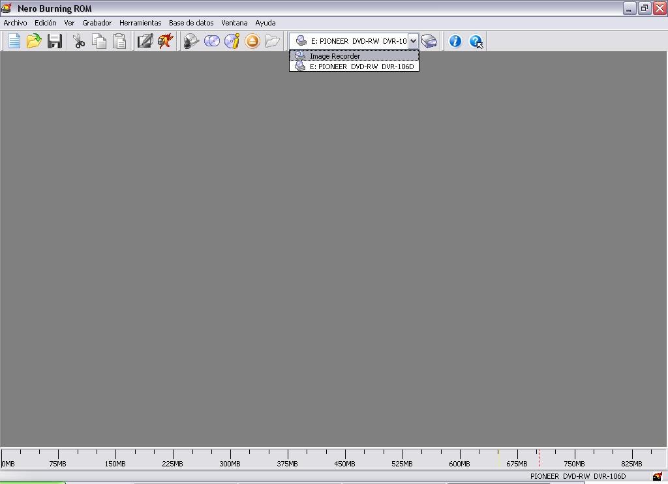Open the Ver menu

point(69,23)
